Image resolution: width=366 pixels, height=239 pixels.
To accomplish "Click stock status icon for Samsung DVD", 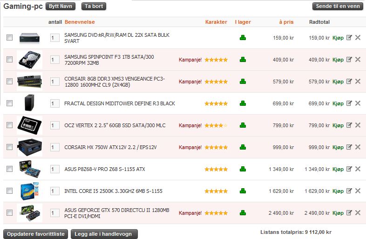I will pyautogui.click(x=243, y=38).
